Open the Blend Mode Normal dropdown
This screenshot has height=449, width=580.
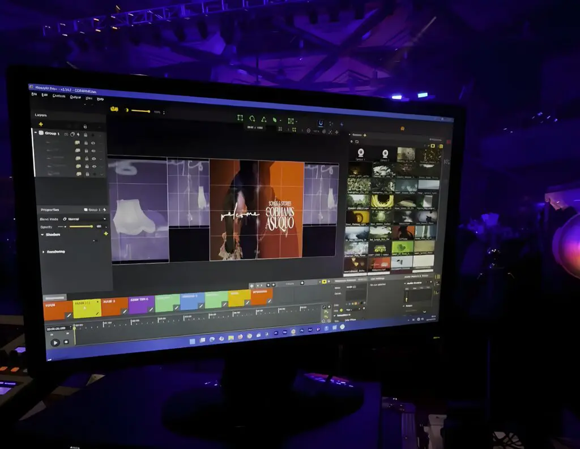click(84, 219)
